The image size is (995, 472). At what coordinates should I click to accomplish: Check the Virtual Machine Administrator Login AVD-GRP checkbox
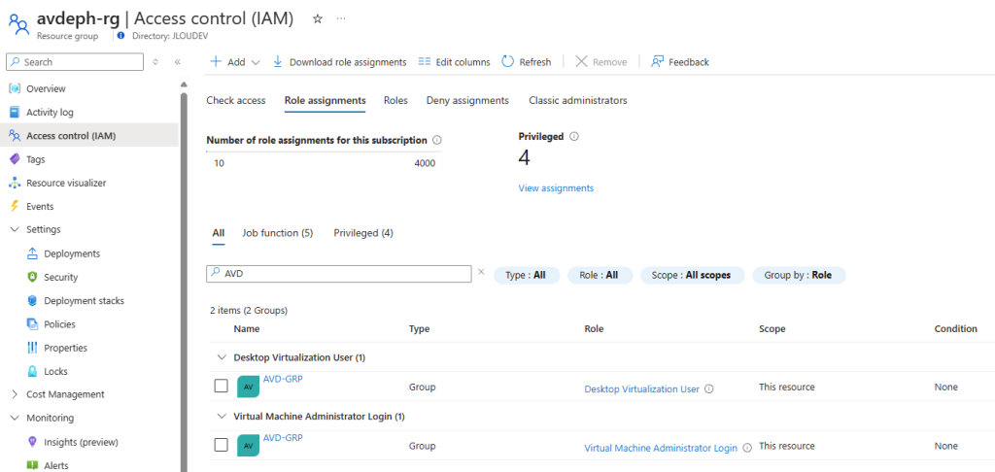coord(221,445)
